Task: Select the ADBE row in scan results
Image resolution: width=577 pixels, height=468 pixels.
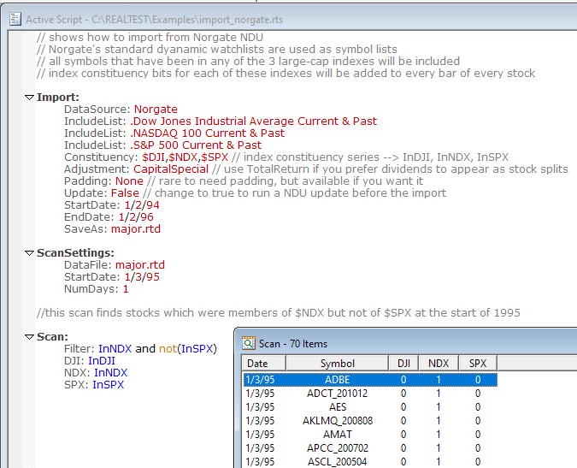Action: 337,379
